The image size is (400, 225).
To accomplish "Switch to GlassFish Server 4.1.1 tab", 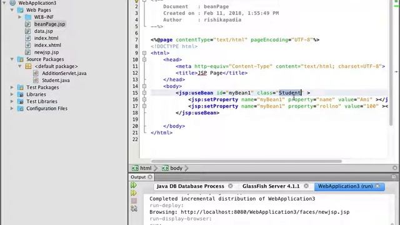I will (271, 186).
